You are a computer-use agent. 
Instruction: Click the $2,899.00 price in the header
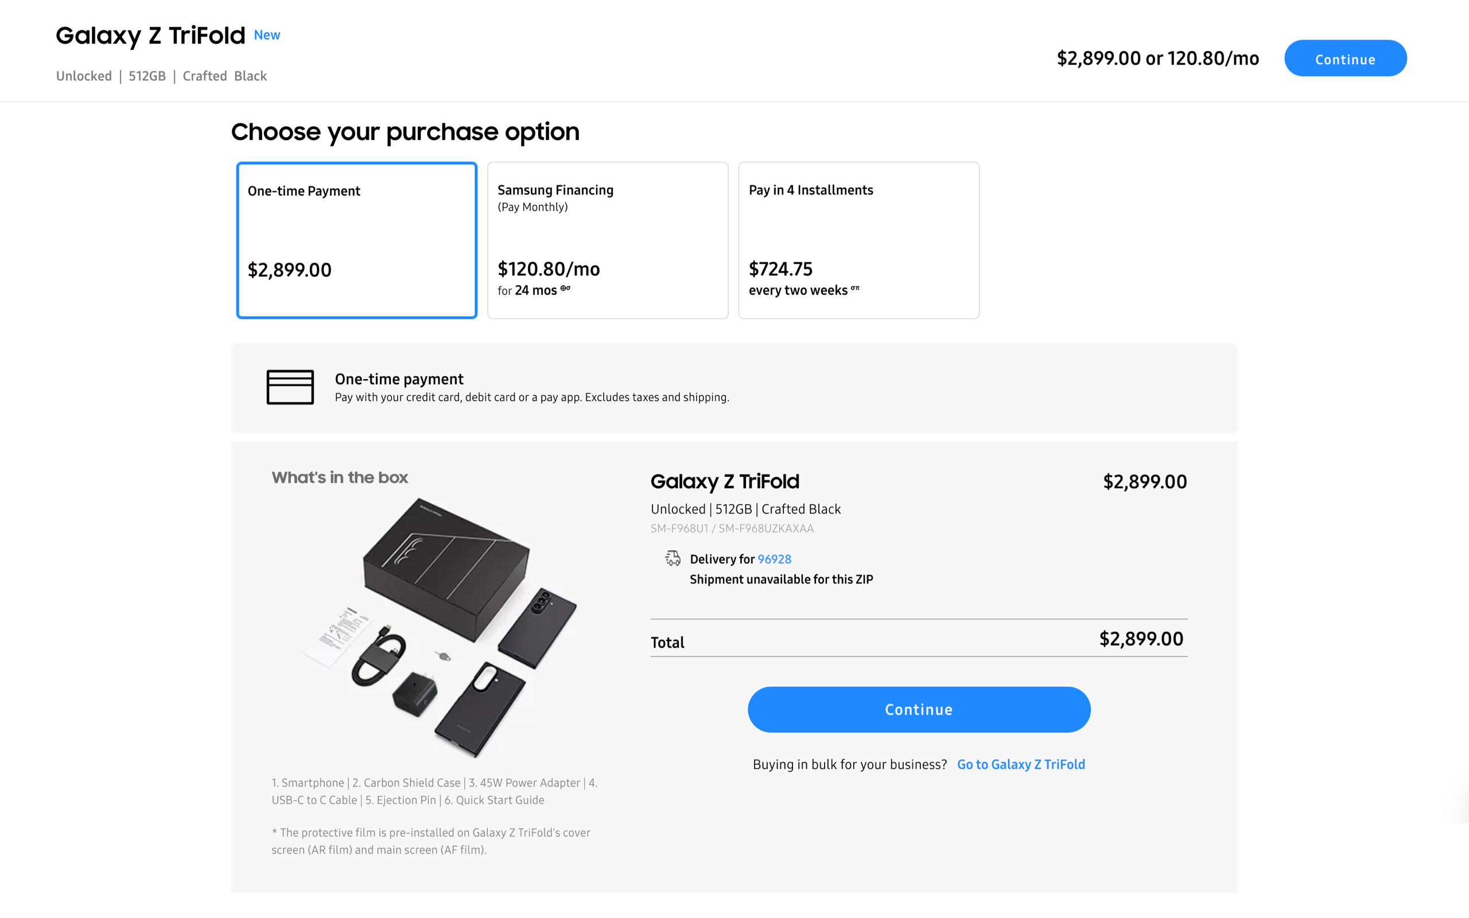coord(1157,59)
